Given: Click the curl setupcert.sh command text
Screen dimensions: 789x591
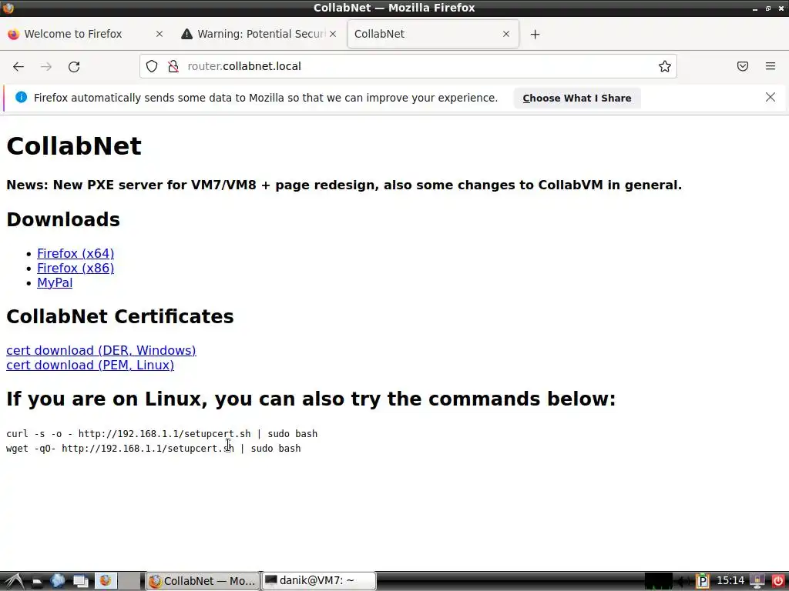Looking at the screenshot, I should [x=162, y=434].
